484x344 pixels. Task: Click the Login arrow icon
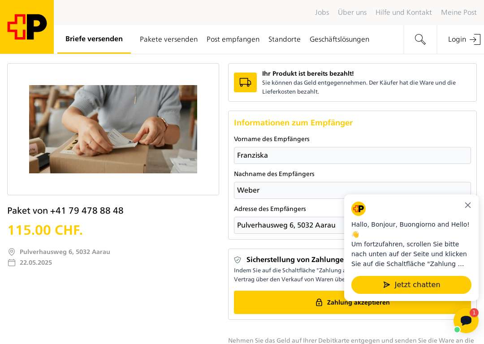point(475,39)
